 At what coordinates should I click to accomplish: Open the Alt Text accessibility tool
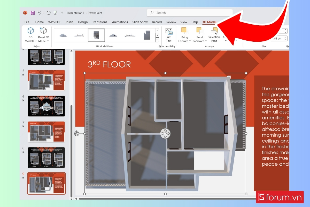tap(169, 35)
